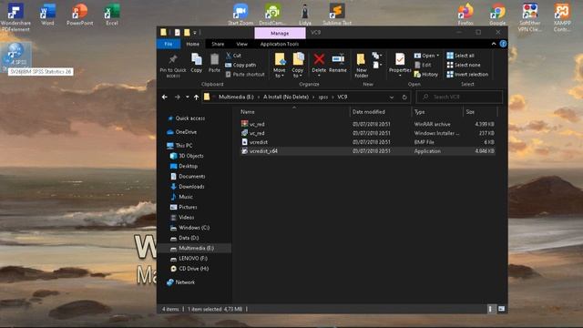Switch to details view icon in status bar
583x328 pixels.
point(491,309)
